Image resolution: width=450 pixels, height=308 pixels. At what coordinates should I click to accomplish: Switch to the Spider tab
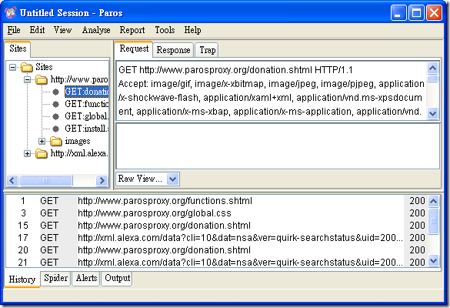click(x=55, y=278)
